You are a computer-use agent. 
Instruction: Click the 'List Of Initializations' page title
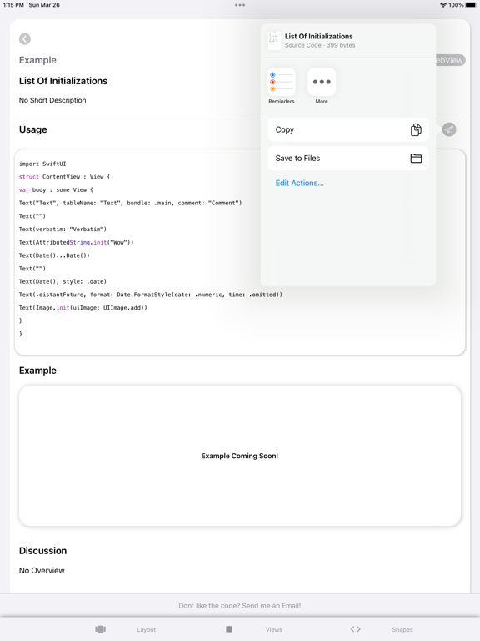[x=63, y=81]
